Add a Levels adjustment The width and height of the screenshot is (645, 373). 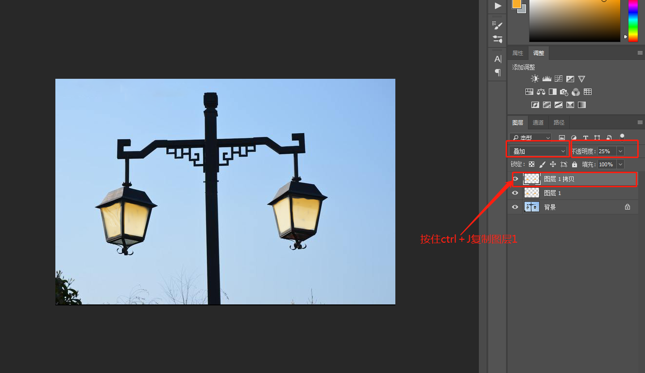click(547, 79)
